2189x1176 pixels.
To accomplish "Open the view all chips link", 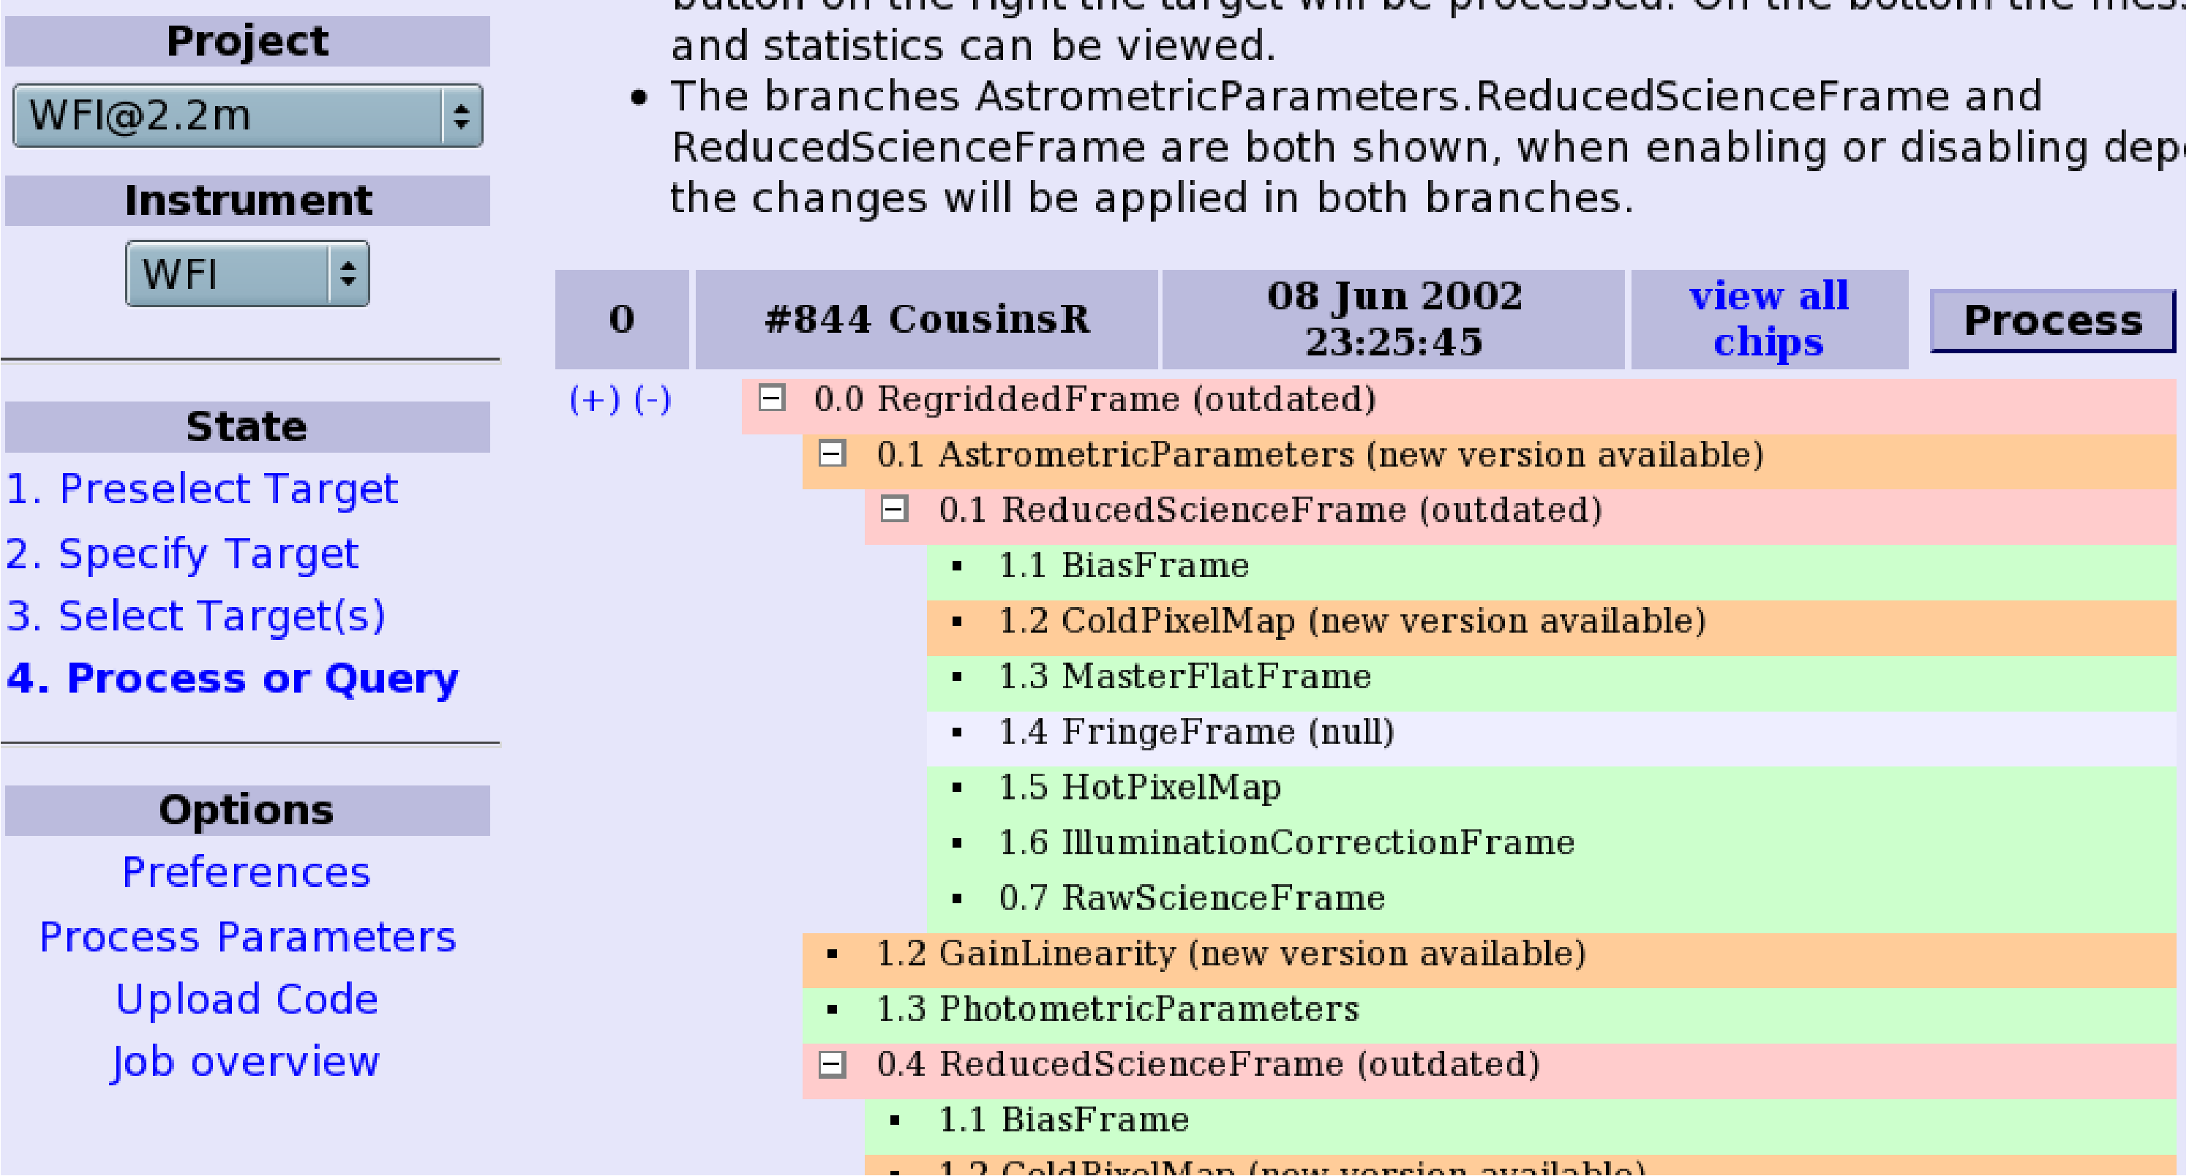I will [1768, 319].
